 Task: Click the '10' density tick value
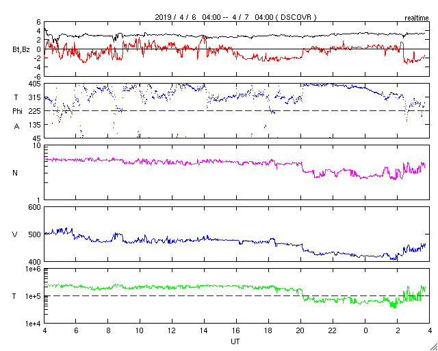tap(37, 147)
